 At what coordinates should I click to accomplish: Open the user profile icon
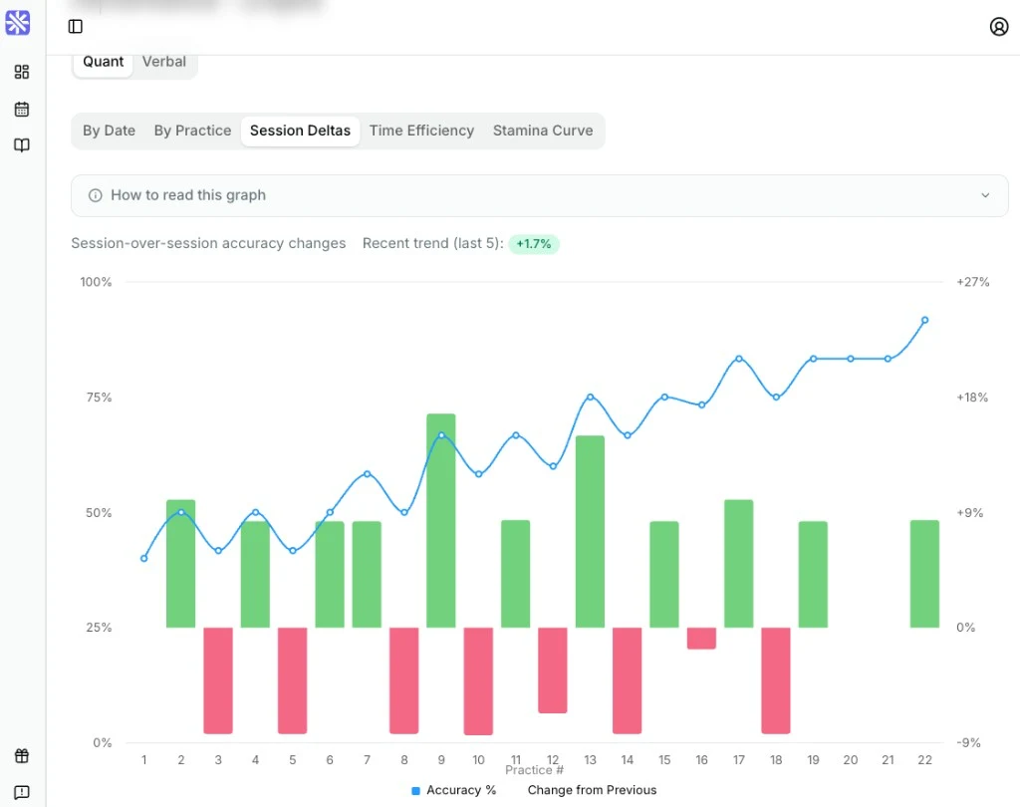click(x=999, y=26)
